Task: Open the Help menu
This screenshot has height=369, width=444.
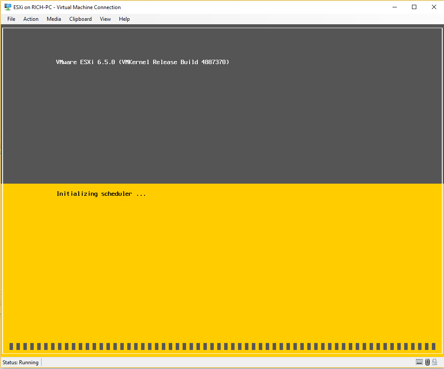Action: click(x=124, y=19)
